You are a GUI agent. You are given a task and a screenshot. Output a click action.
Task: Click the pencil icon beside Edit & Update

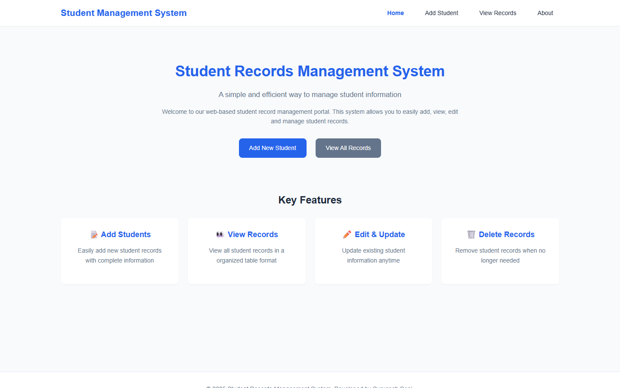point(347,234)
